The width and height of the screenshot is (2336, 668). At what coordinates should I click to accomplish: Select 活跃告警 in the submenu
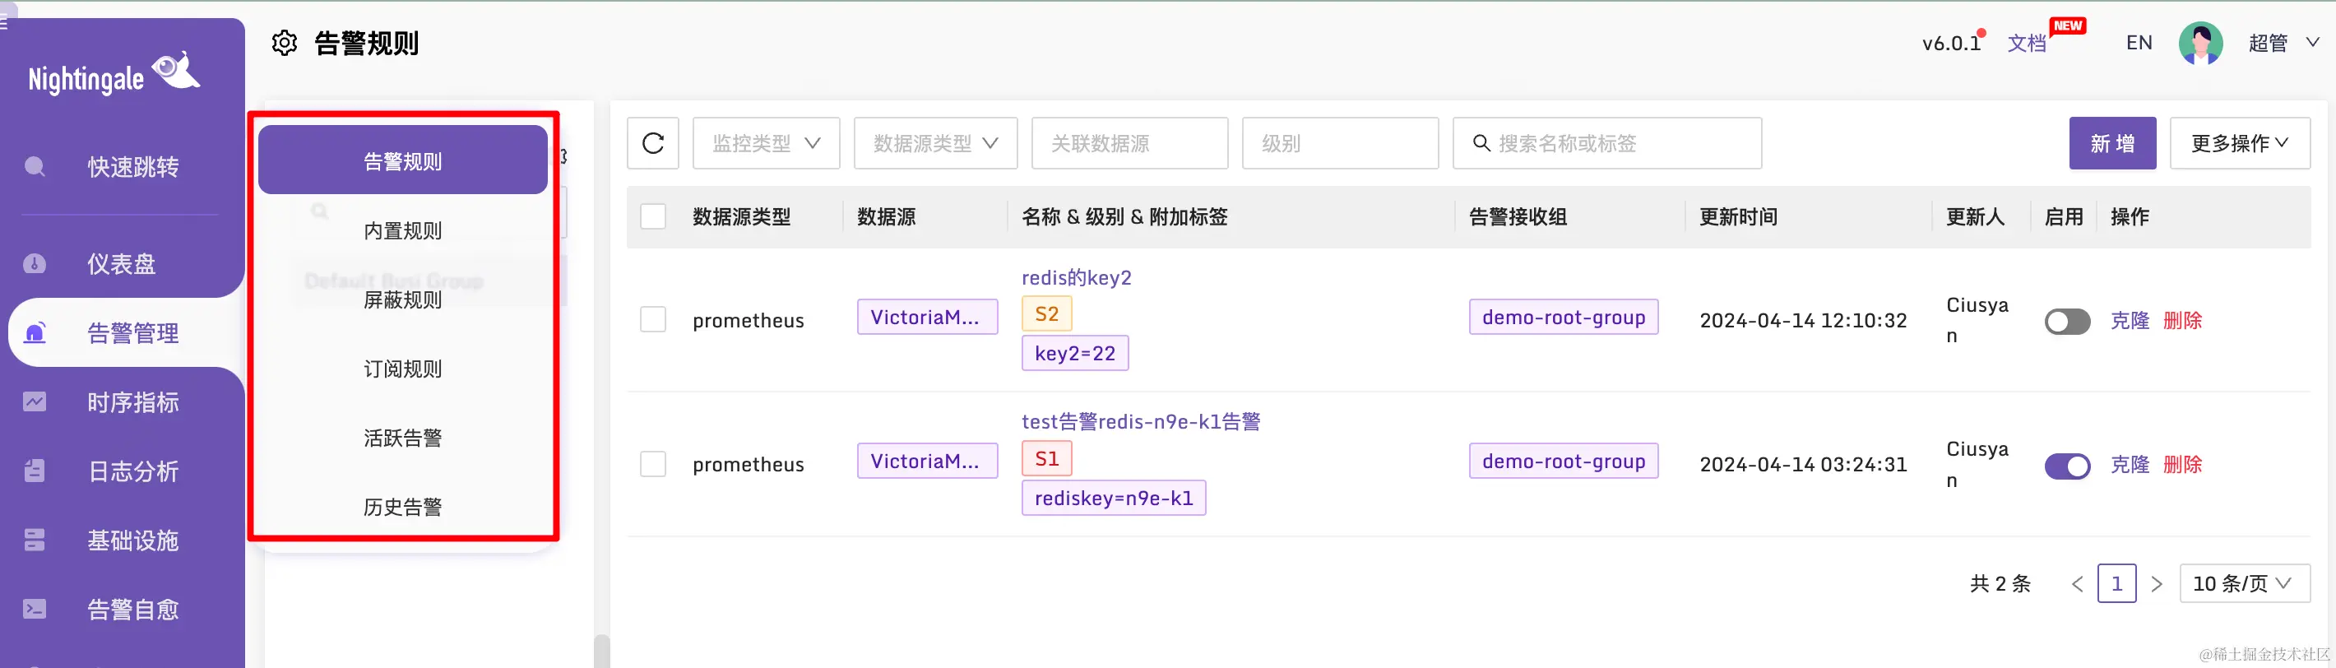(403, 438)
